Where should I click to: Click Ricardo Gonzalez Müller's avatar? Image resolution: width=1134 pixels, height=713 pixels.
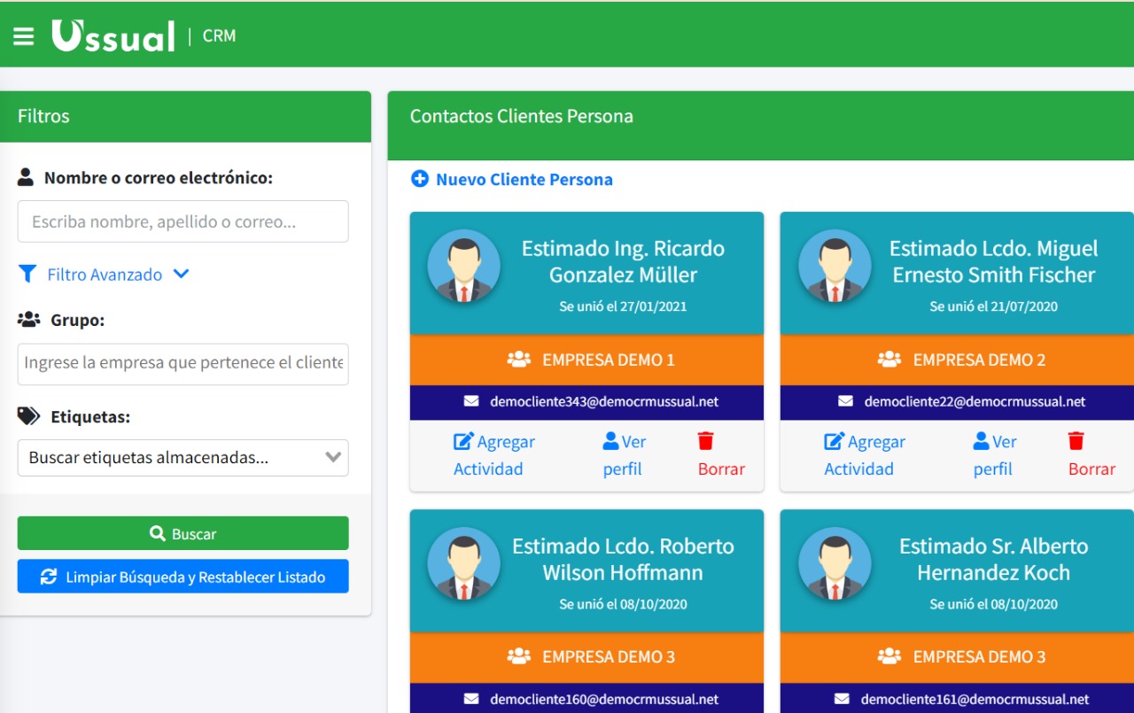(463, 267)
